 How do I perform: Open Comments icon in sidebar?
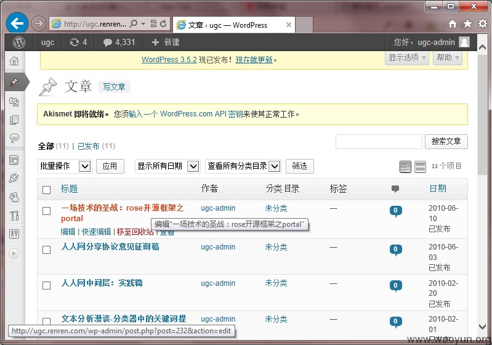[14, 138]
